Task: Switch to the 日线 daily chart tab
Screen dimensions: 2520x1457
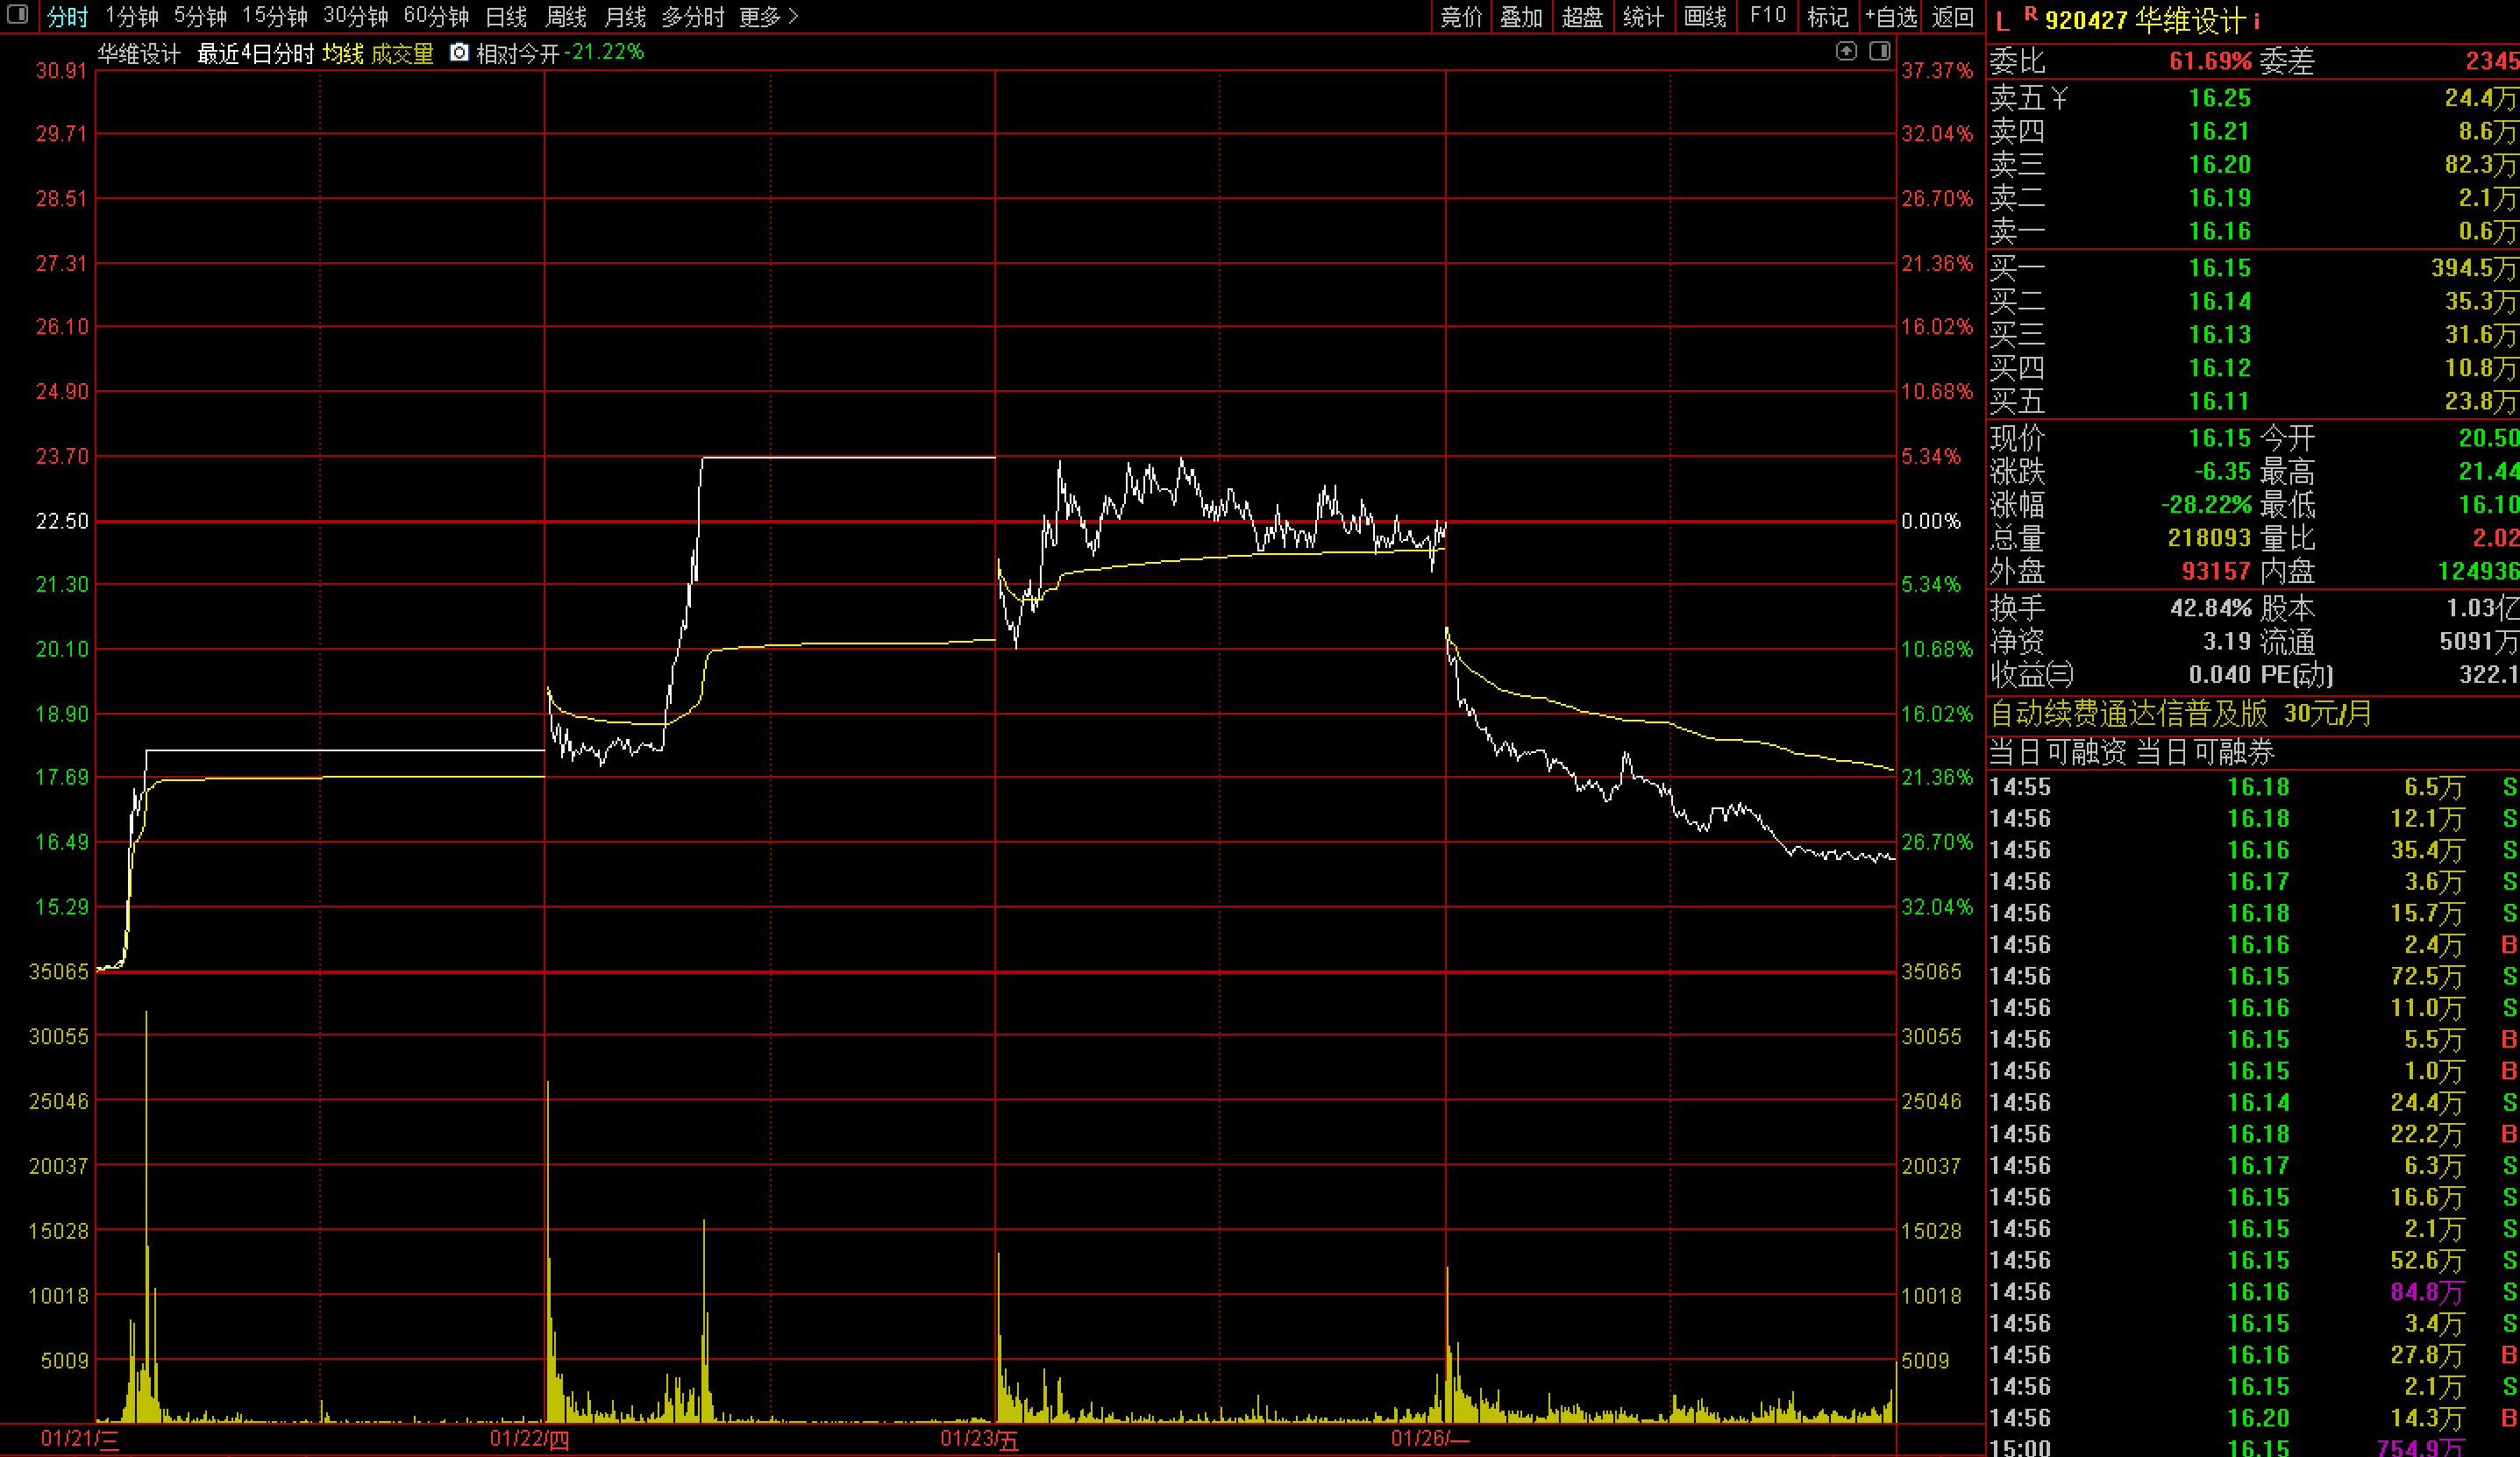Action: [505, 17]
